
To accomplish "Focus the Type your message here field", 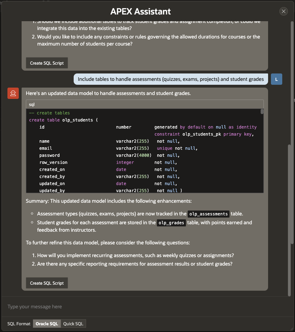I will 145,307.
